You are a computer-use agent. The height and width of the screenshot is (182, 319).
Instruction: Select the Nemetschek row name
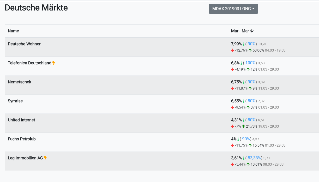click(x=20, y=82)
